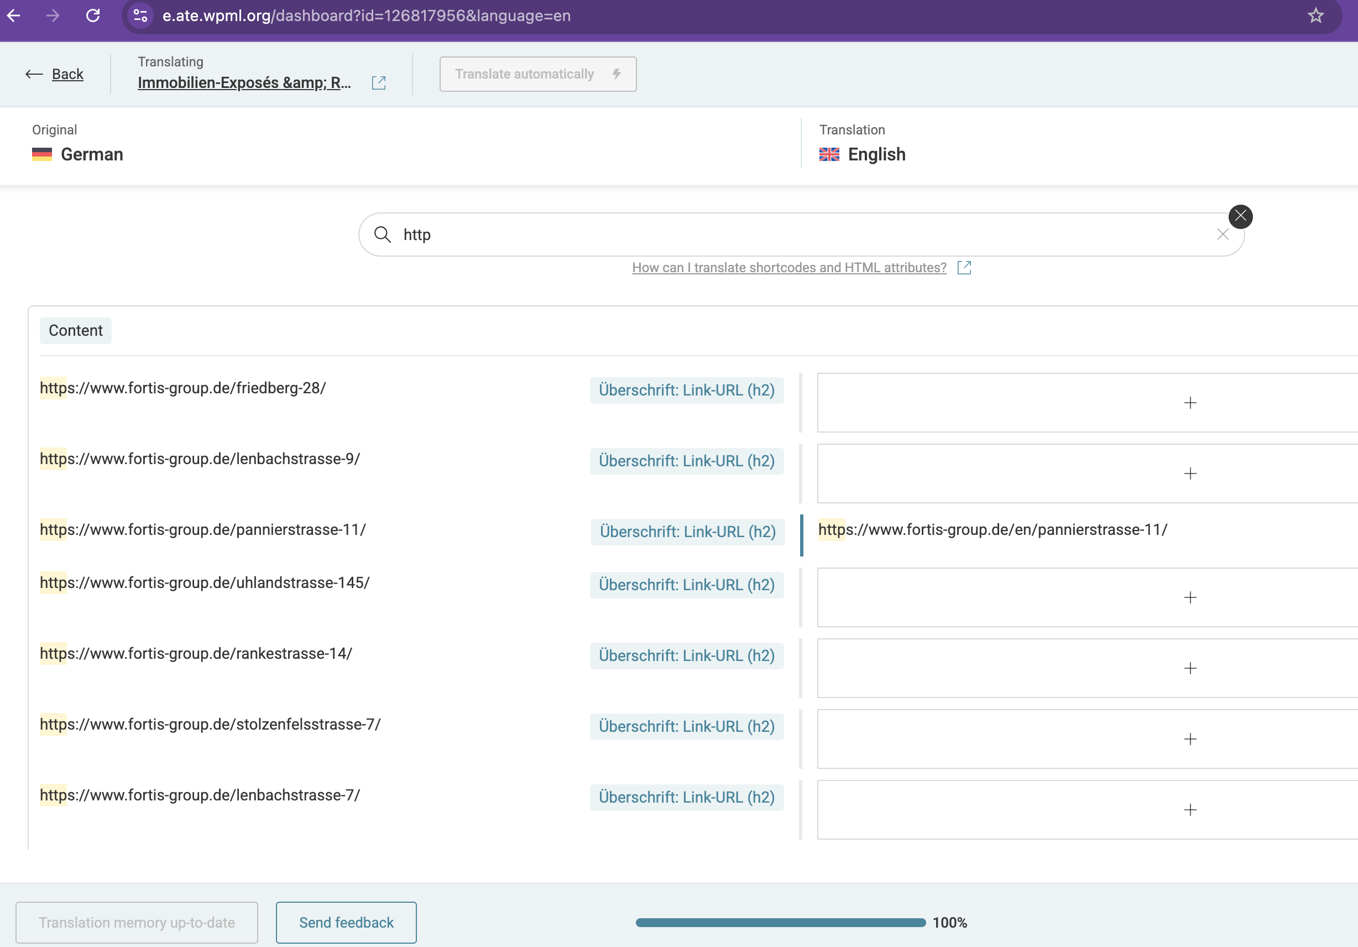Click the browser forward arrow
This screenshot has width=1358, height=947.
(53, 15)
